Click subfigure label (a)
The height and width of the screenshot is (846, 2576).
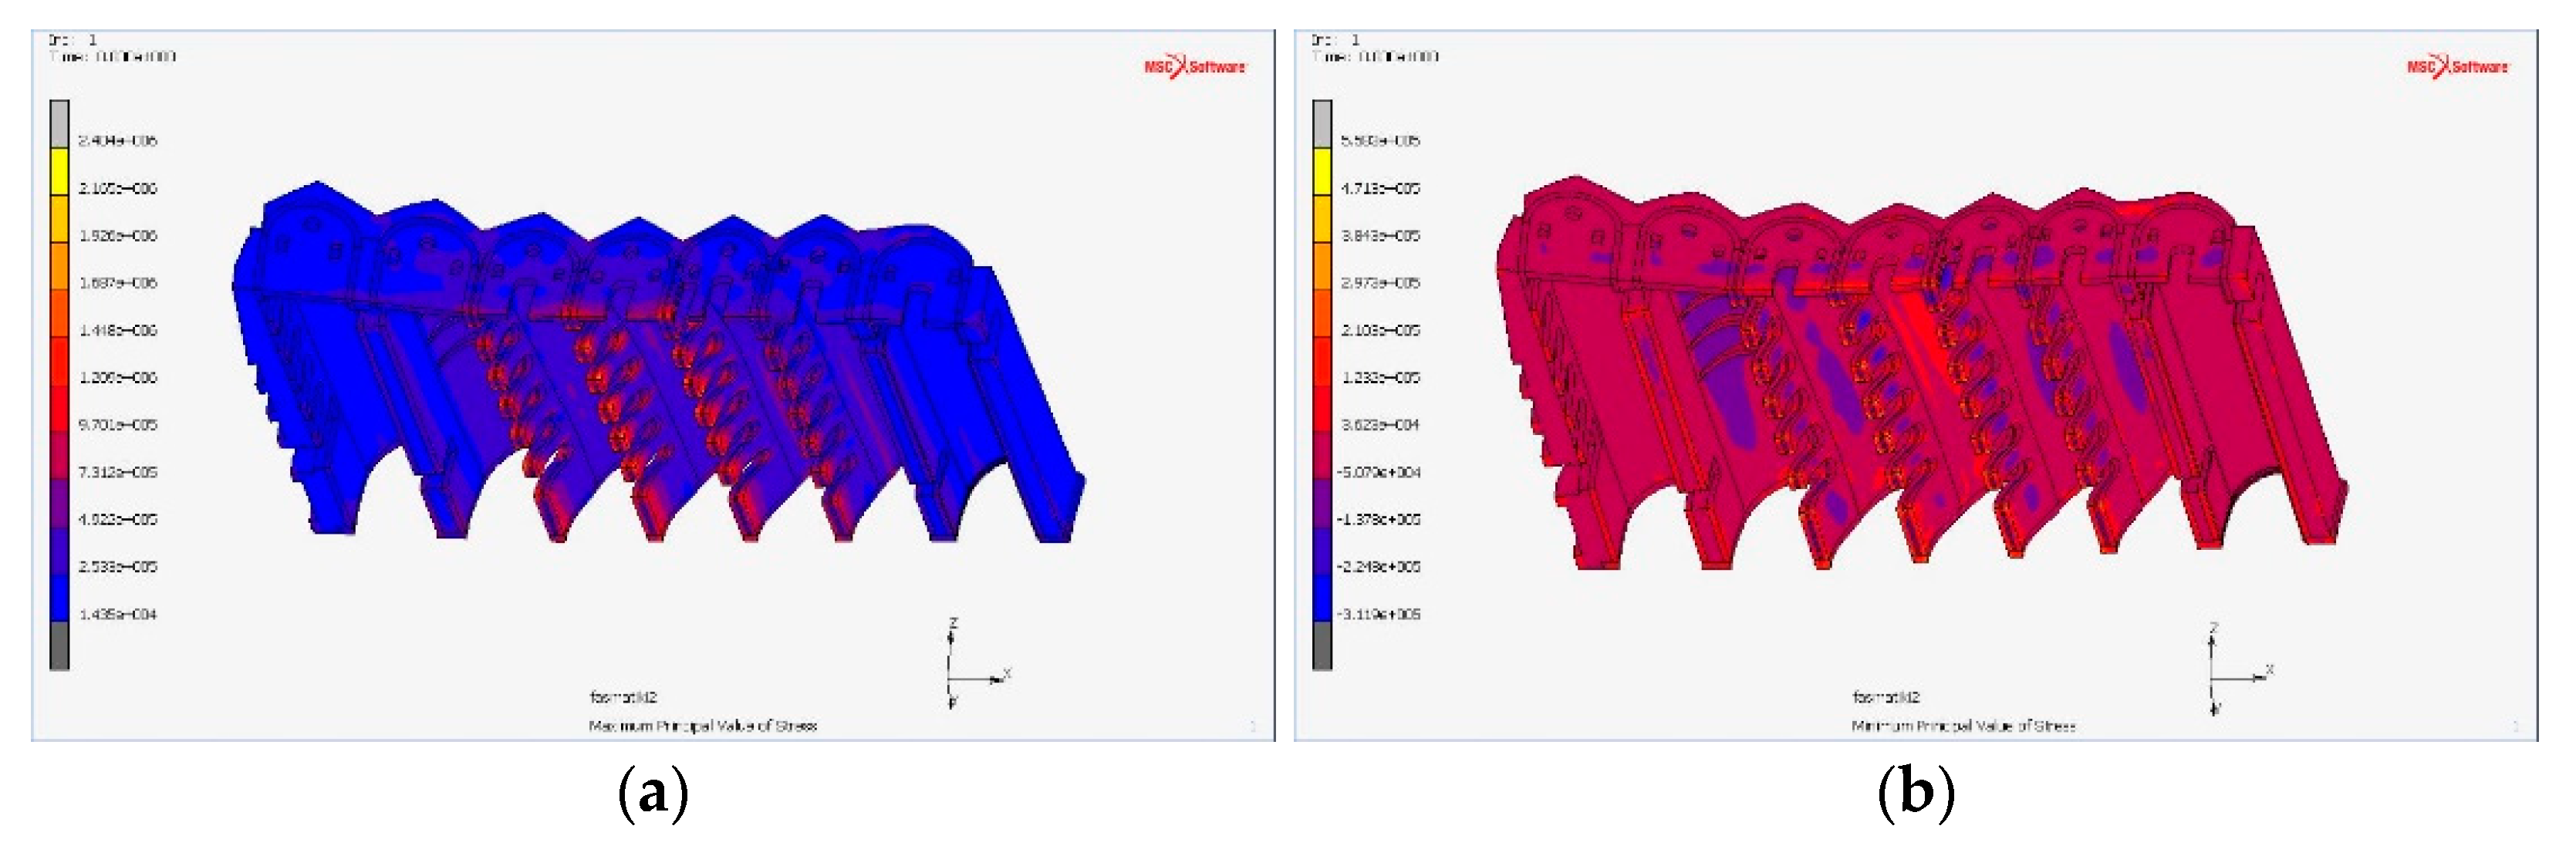pyautogui.click(x=653, y=794)
